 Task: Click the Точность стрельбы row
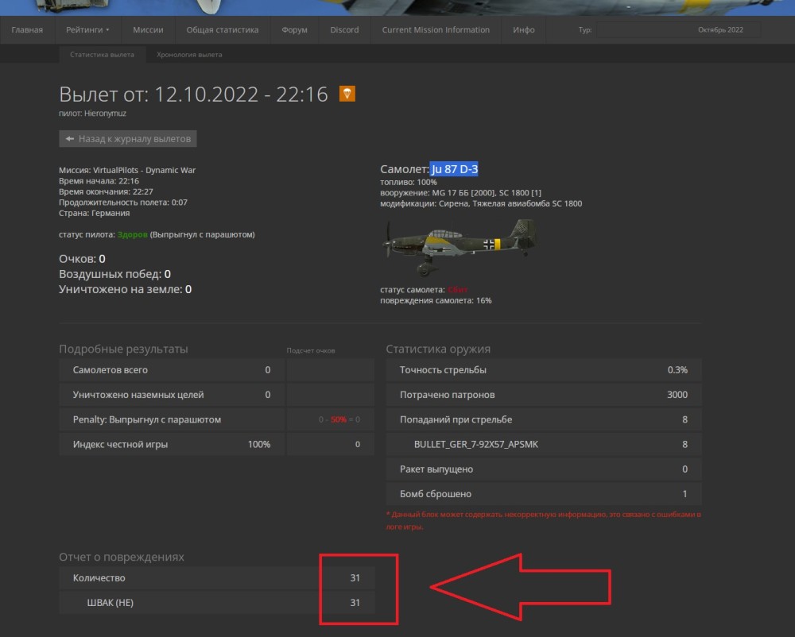pos(543,370)
